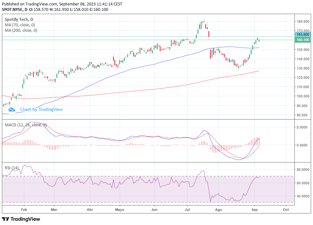Screen dimensions: 313x225
Task: Click the 150.000 price axis value
Action: tap(303, 50)
